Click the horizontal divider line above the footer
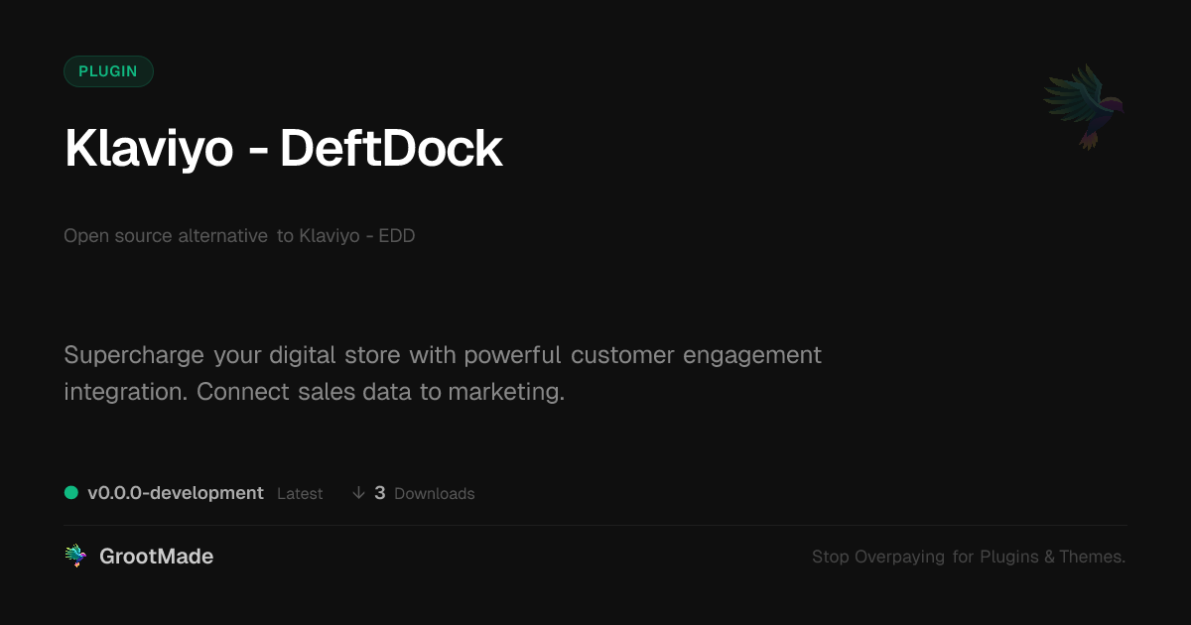The image size is (1191, 625). pos(595,525)
